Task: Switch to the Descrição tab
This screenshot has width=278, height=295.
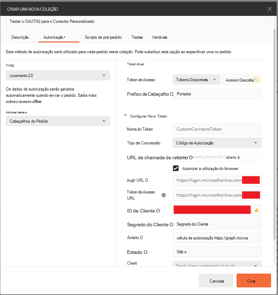Action: pyautogui.click(x=20, y=37)
